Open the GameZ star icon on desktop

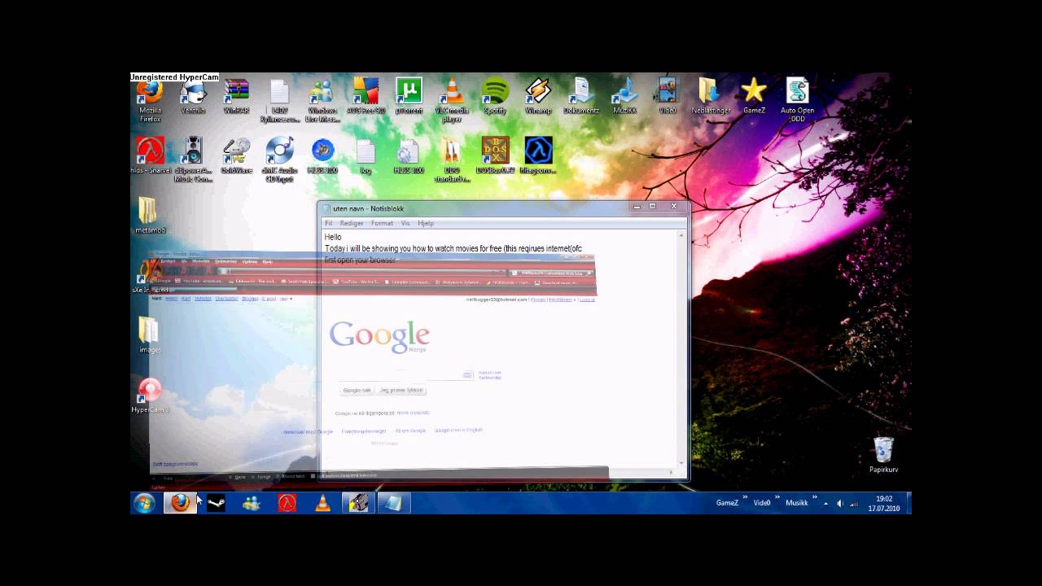click(x=754, y=98)
